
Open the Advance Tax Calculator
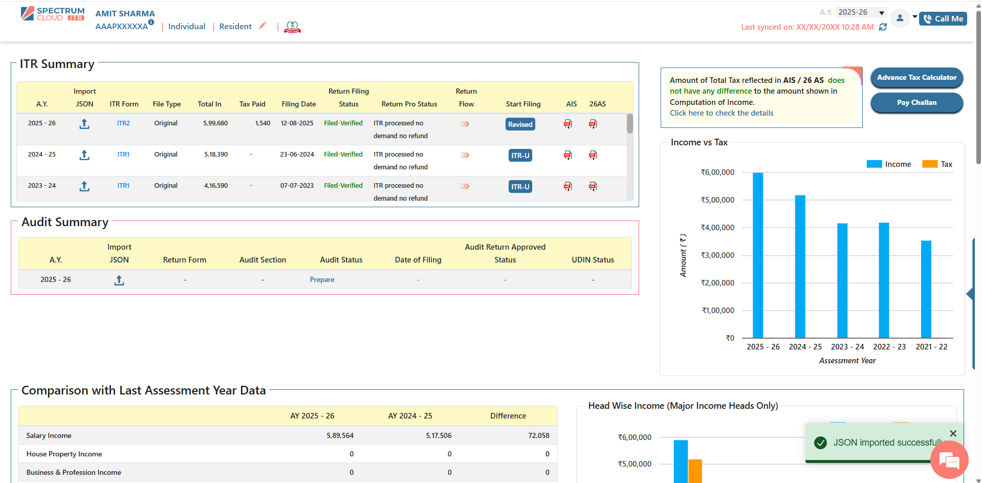[916, 78]
